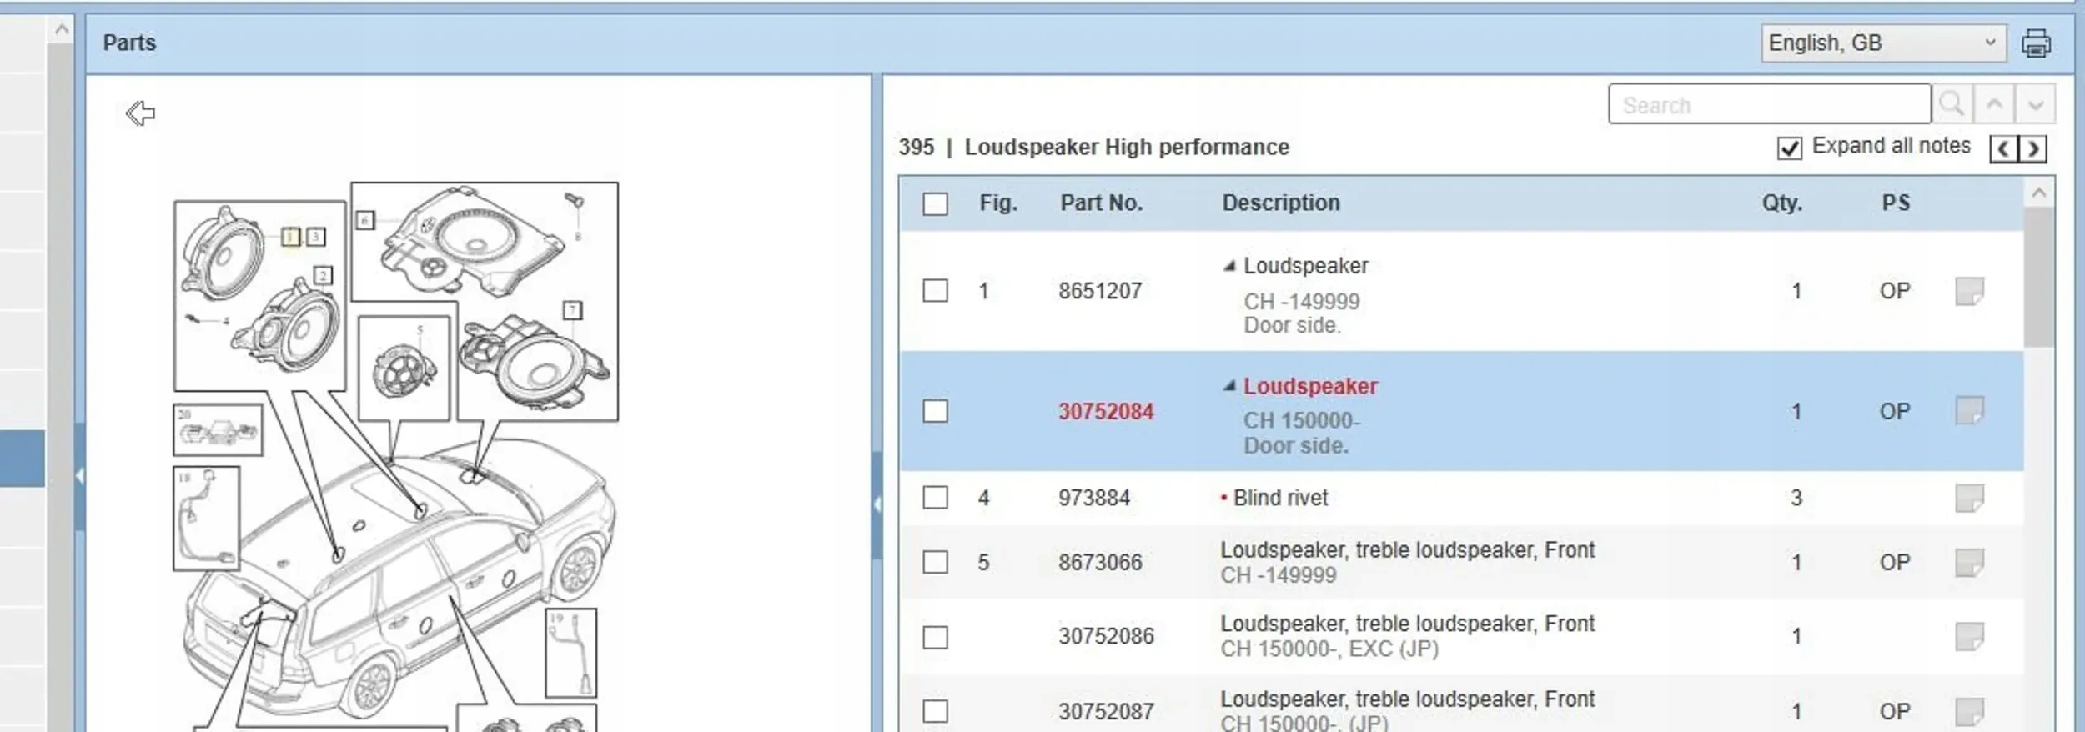Select callout 1 in the loudspeaker diagram
2085x732 pixels.
290,237
